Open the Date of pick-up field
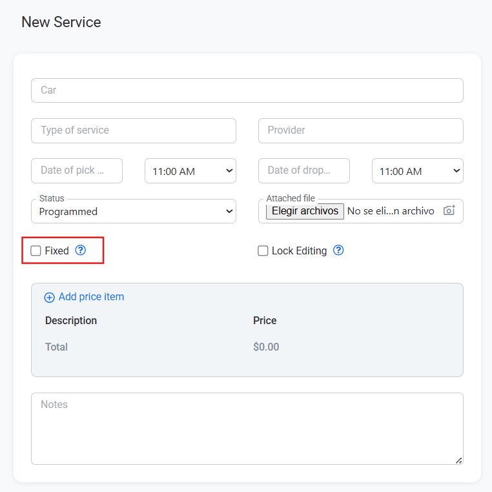 click(x=77, y=170)
